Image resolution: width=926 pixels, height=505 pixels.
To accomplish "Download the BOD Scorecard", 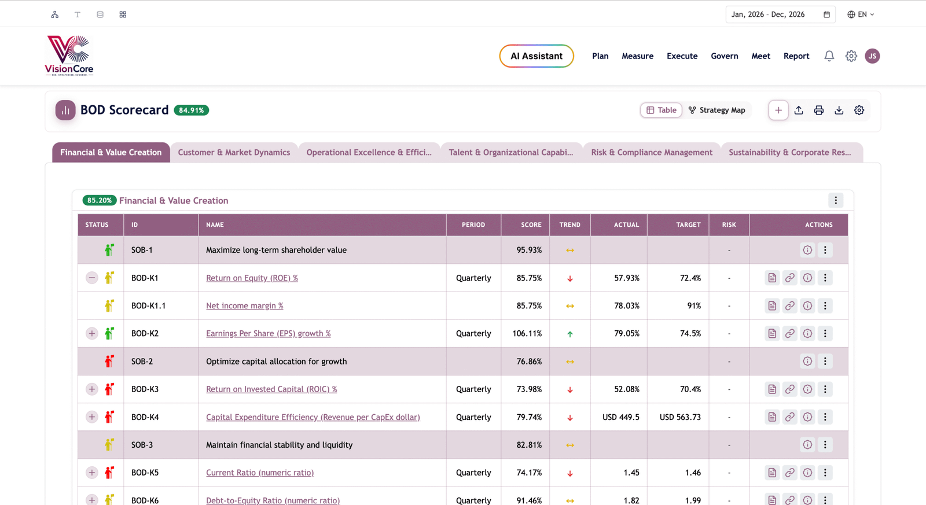I will pyautogui.click(x=839, y=110).
